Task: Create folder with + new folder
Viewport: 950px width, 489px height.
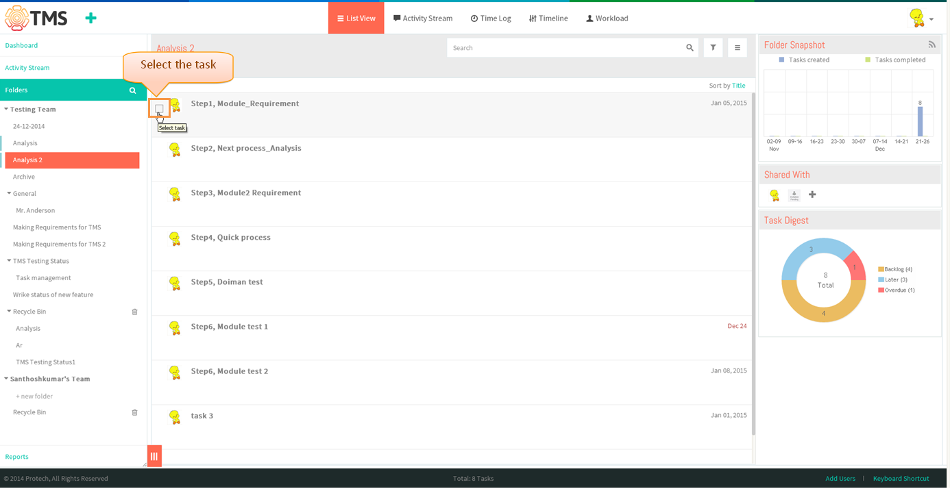Action: [34, 397]
